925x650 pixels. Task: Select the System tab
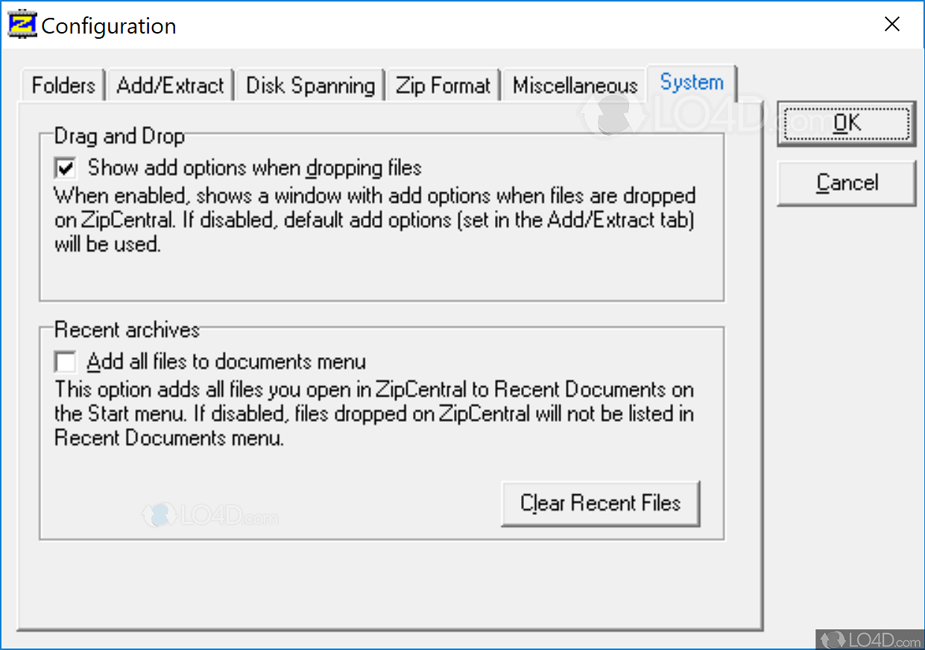pyautogui.click(x=691, y=83)
